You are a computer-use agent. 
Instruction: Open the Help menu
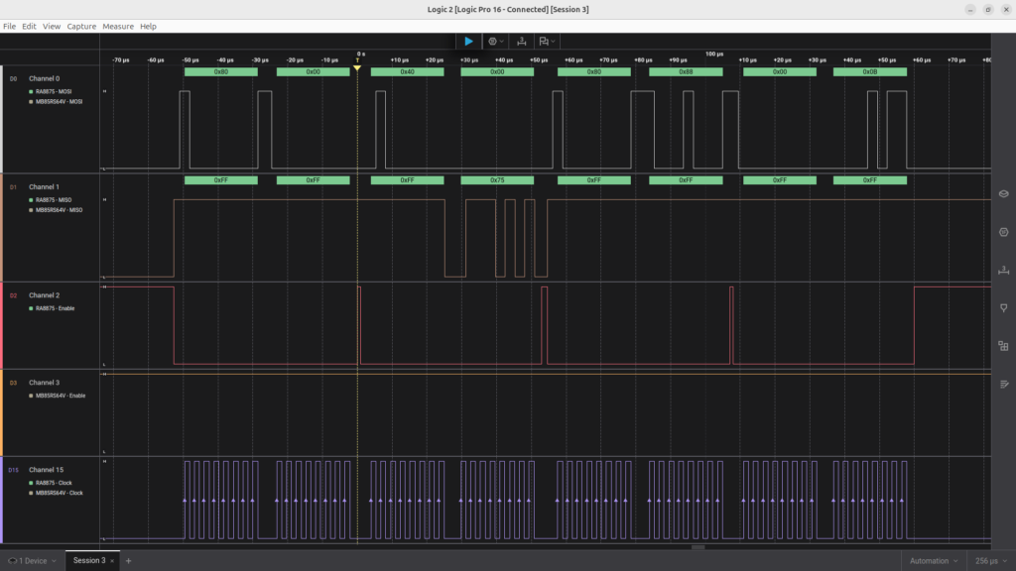coord(149,27)
